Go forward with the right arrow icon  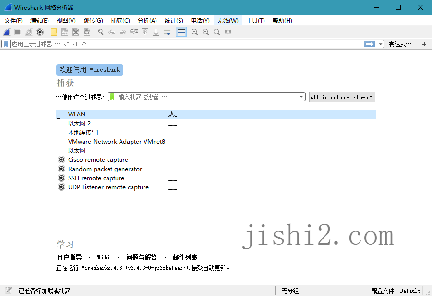tap(123, 32)
